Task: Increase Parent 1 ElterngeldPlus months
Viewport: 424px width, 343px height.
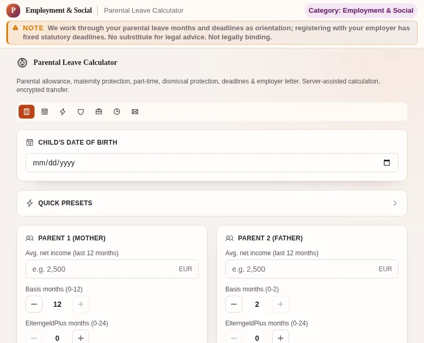Action: click(81, 338)
